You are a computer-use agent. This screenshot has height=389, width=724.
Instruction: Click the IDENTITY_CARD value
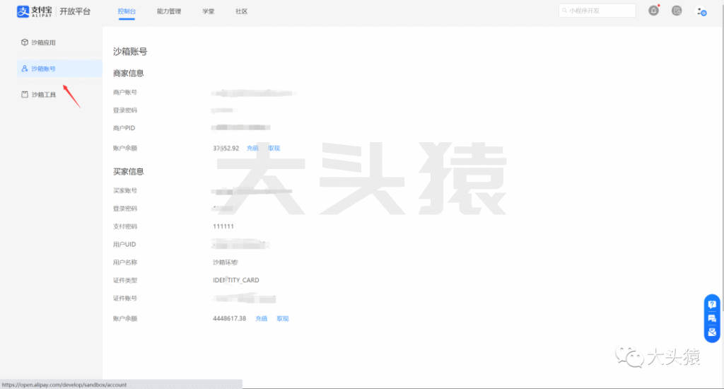236,280
